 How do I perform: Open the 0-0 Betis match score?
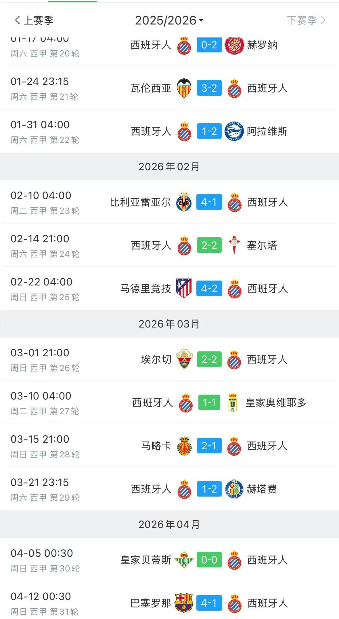coord(209,560)
